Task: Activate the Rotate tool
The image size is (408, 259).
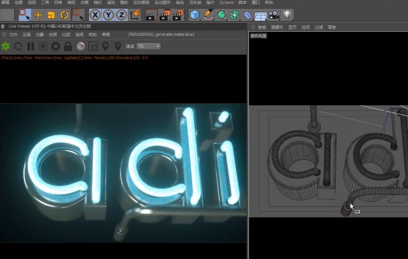Action: pos(64,15)
